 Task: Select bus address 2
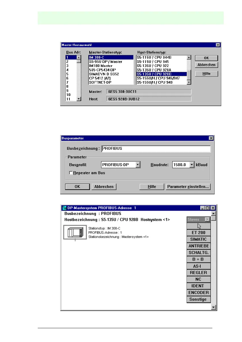(71, 62)
